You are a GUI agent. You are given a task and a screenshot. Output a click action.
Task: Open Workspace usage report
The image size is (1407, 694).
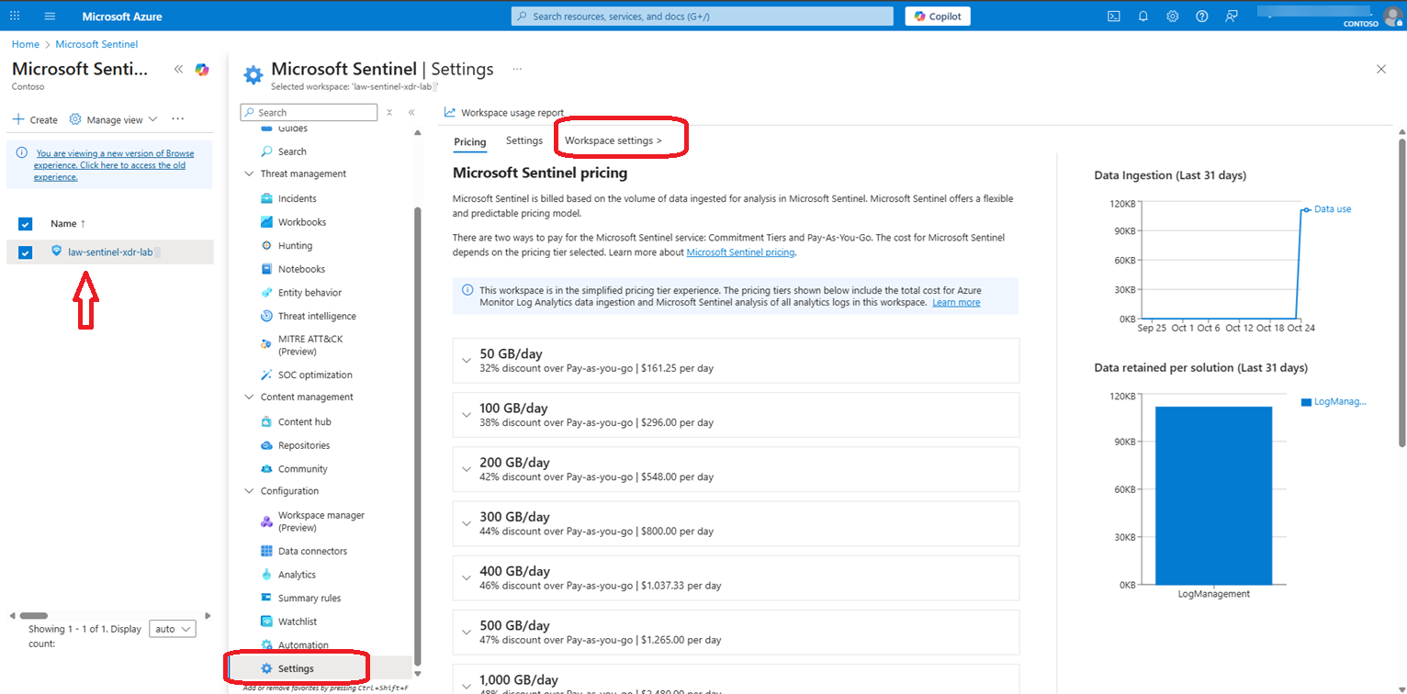click(503, 112)
